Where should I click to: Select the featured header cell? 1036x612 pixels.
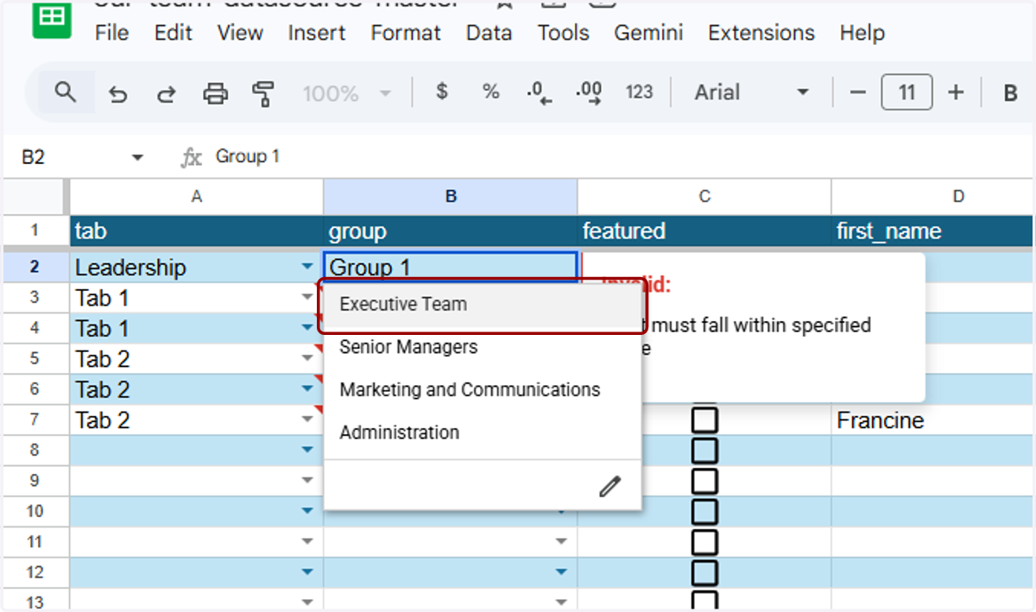tap(704, 231)
